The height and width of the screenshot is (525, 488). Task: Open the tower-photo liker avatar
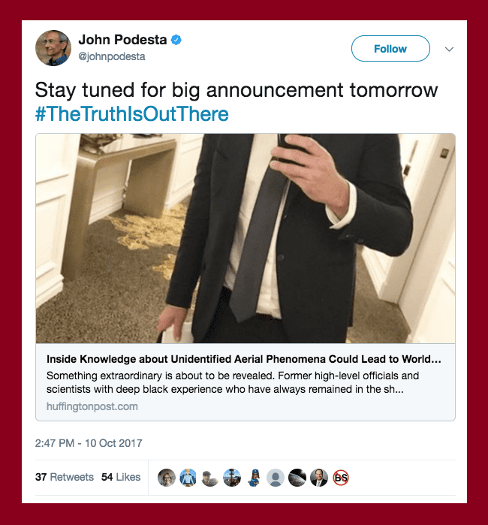pyautogui.click(x=232, y=478)
